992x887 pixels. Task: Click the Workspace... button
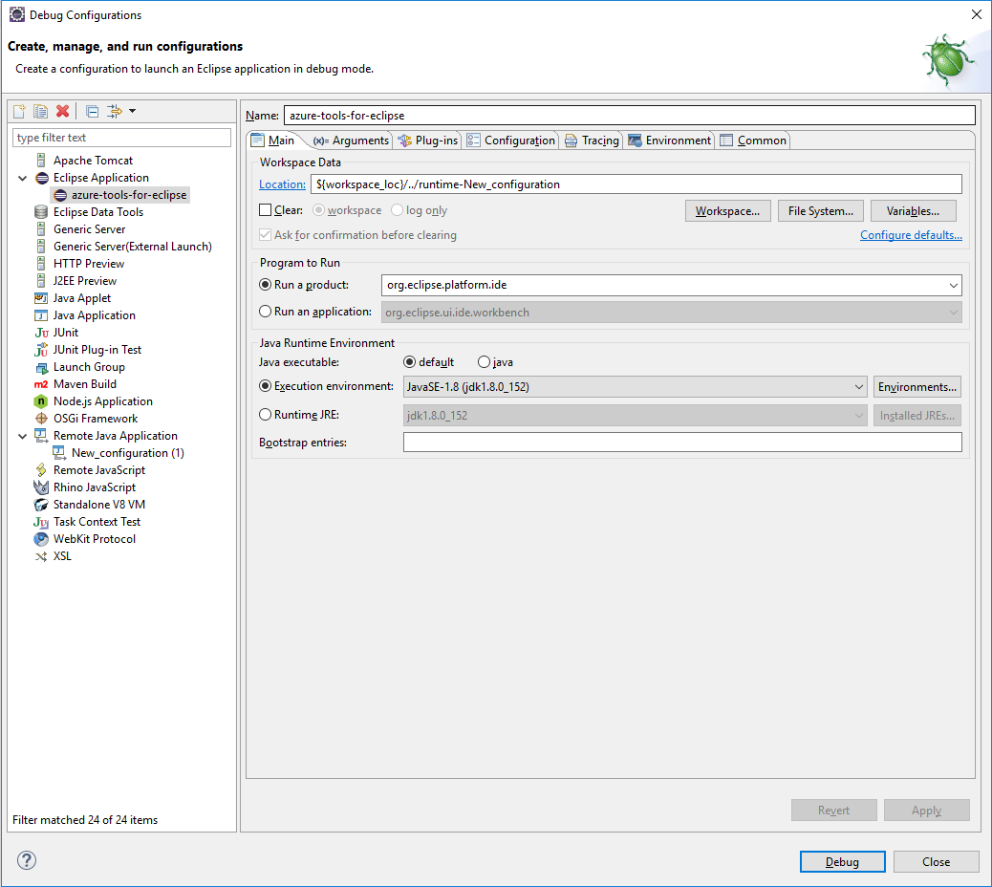point(727,211)
